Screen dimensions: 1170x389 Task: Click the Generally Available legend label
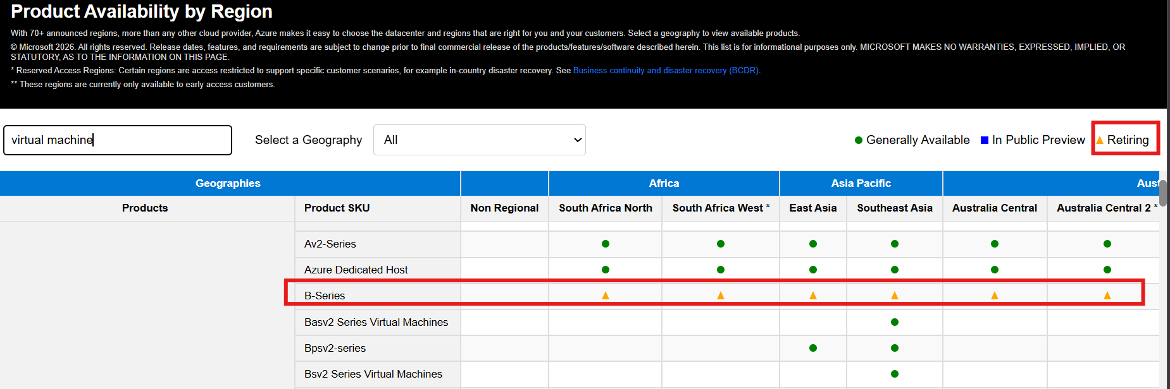coord(918,140)
